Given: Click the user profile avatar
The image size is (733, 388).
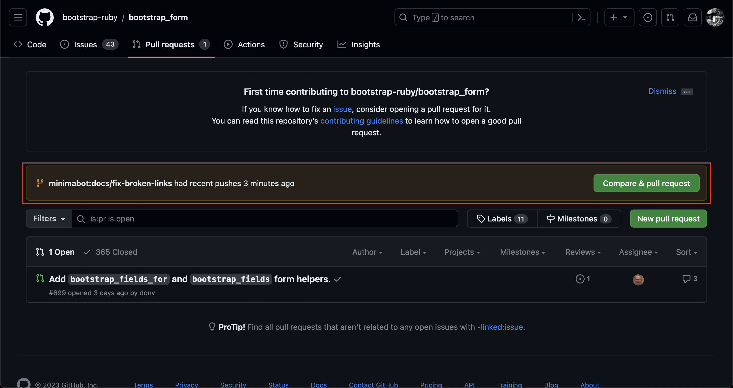Looking at the screenshot, I should pos(715,17).
